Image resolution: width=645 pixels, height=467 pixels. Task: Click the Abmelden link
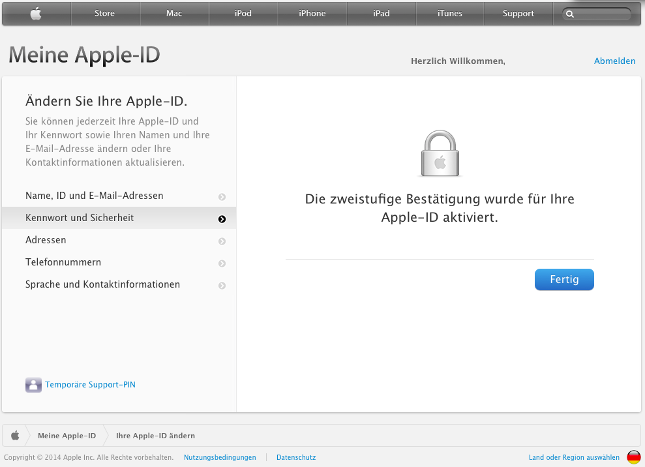(x=614, y=61)
